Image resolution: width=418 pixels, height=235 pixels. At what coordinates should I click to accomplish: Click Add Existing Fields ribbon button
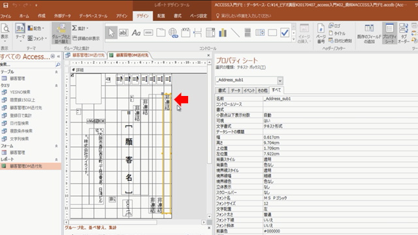pos(369,33)
